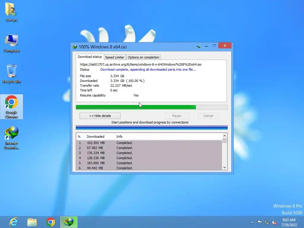Open the Computer desktop icon
This screenshot has width=304, height=228.
pos(12,43)
